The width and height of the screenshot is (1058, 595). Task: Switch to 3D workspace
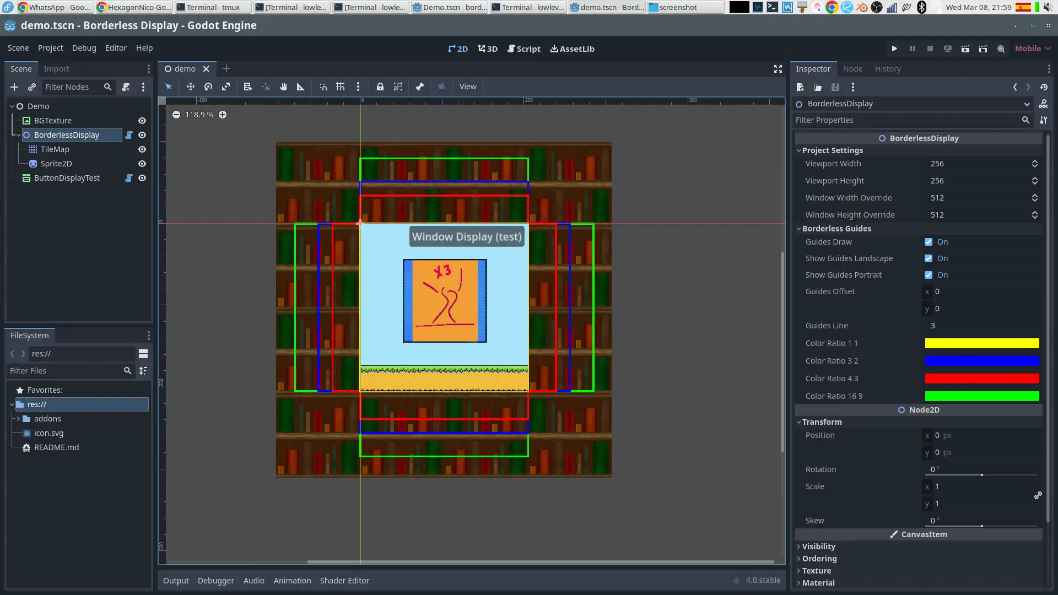(488, 48)
